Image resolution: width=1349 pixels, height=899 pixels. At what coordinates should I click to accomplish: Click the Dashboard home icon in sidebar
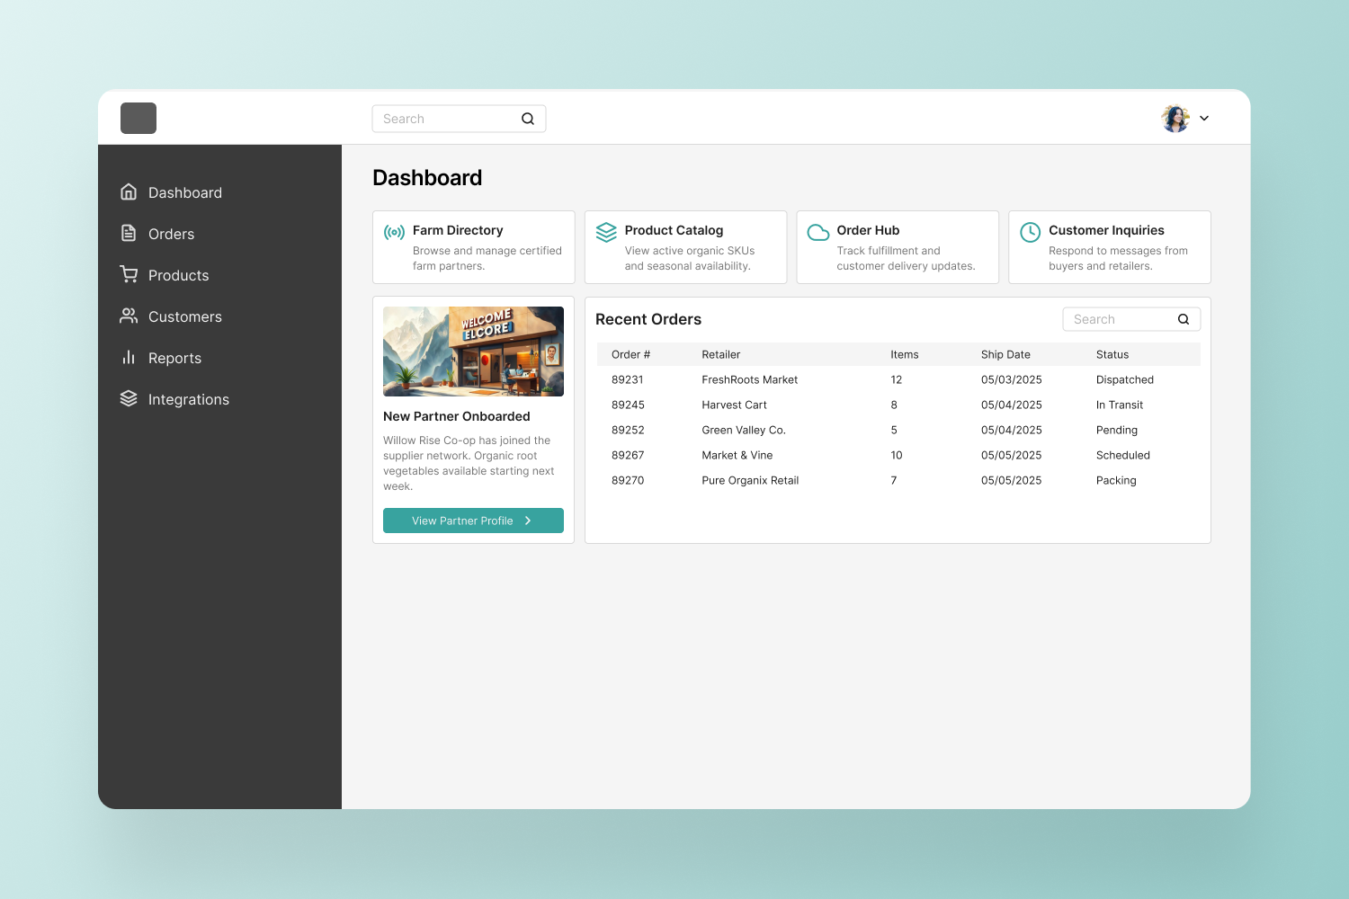click(x=129, y=191)
